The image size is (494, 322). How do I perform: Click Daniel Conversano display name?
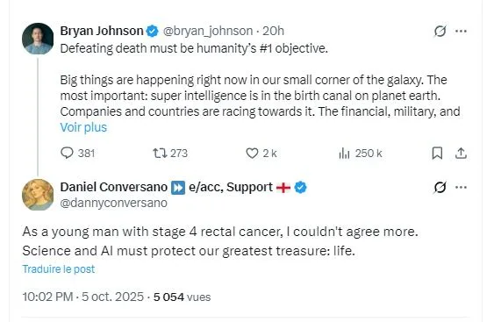point(114,187)
